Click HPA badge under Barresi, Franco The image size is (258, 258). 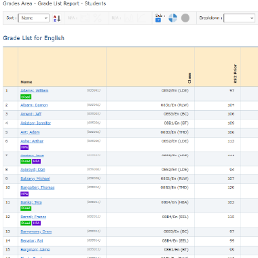[36, 223]
